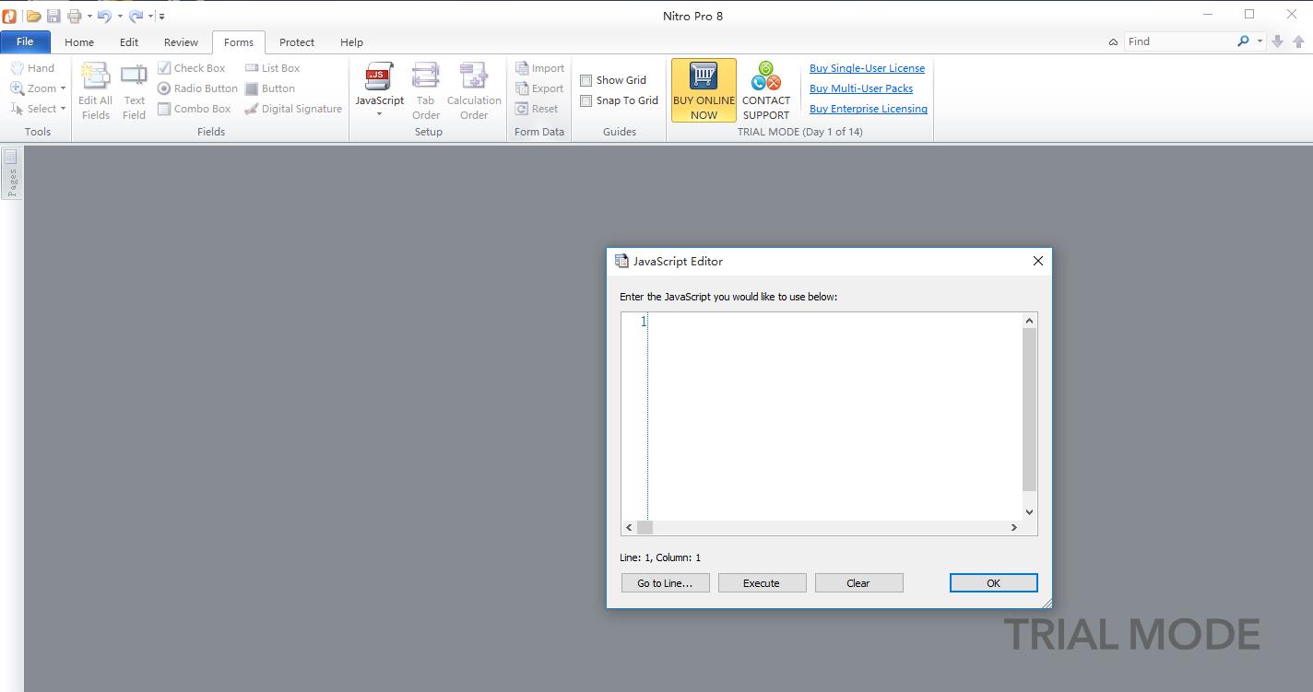Open the Find options dropdown arrow
The image size is (1313, 692).
(1260, 41)
